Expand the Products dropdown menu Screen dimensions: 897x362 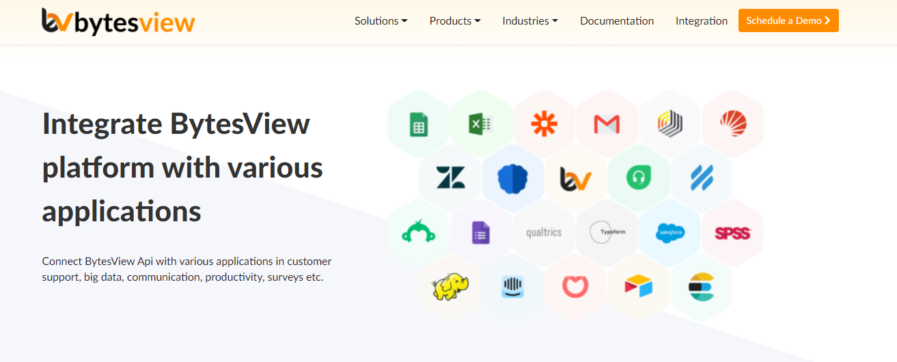point(455,20)
